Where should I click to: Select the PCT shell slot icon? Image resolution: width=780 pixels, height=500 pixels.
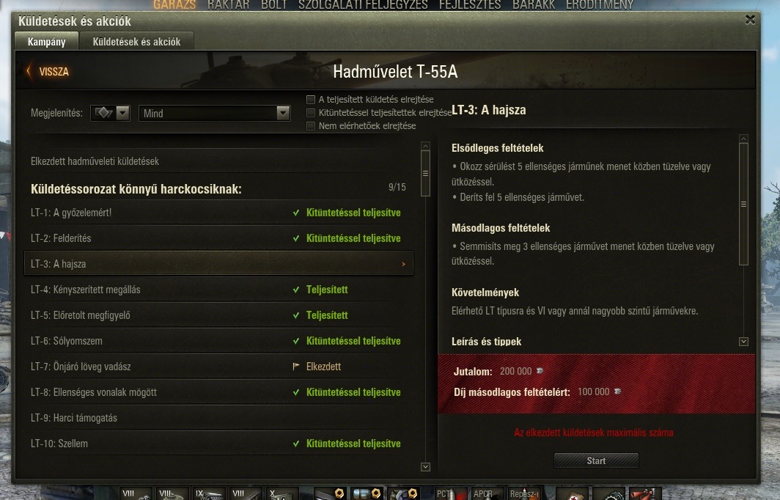[450, 493]
